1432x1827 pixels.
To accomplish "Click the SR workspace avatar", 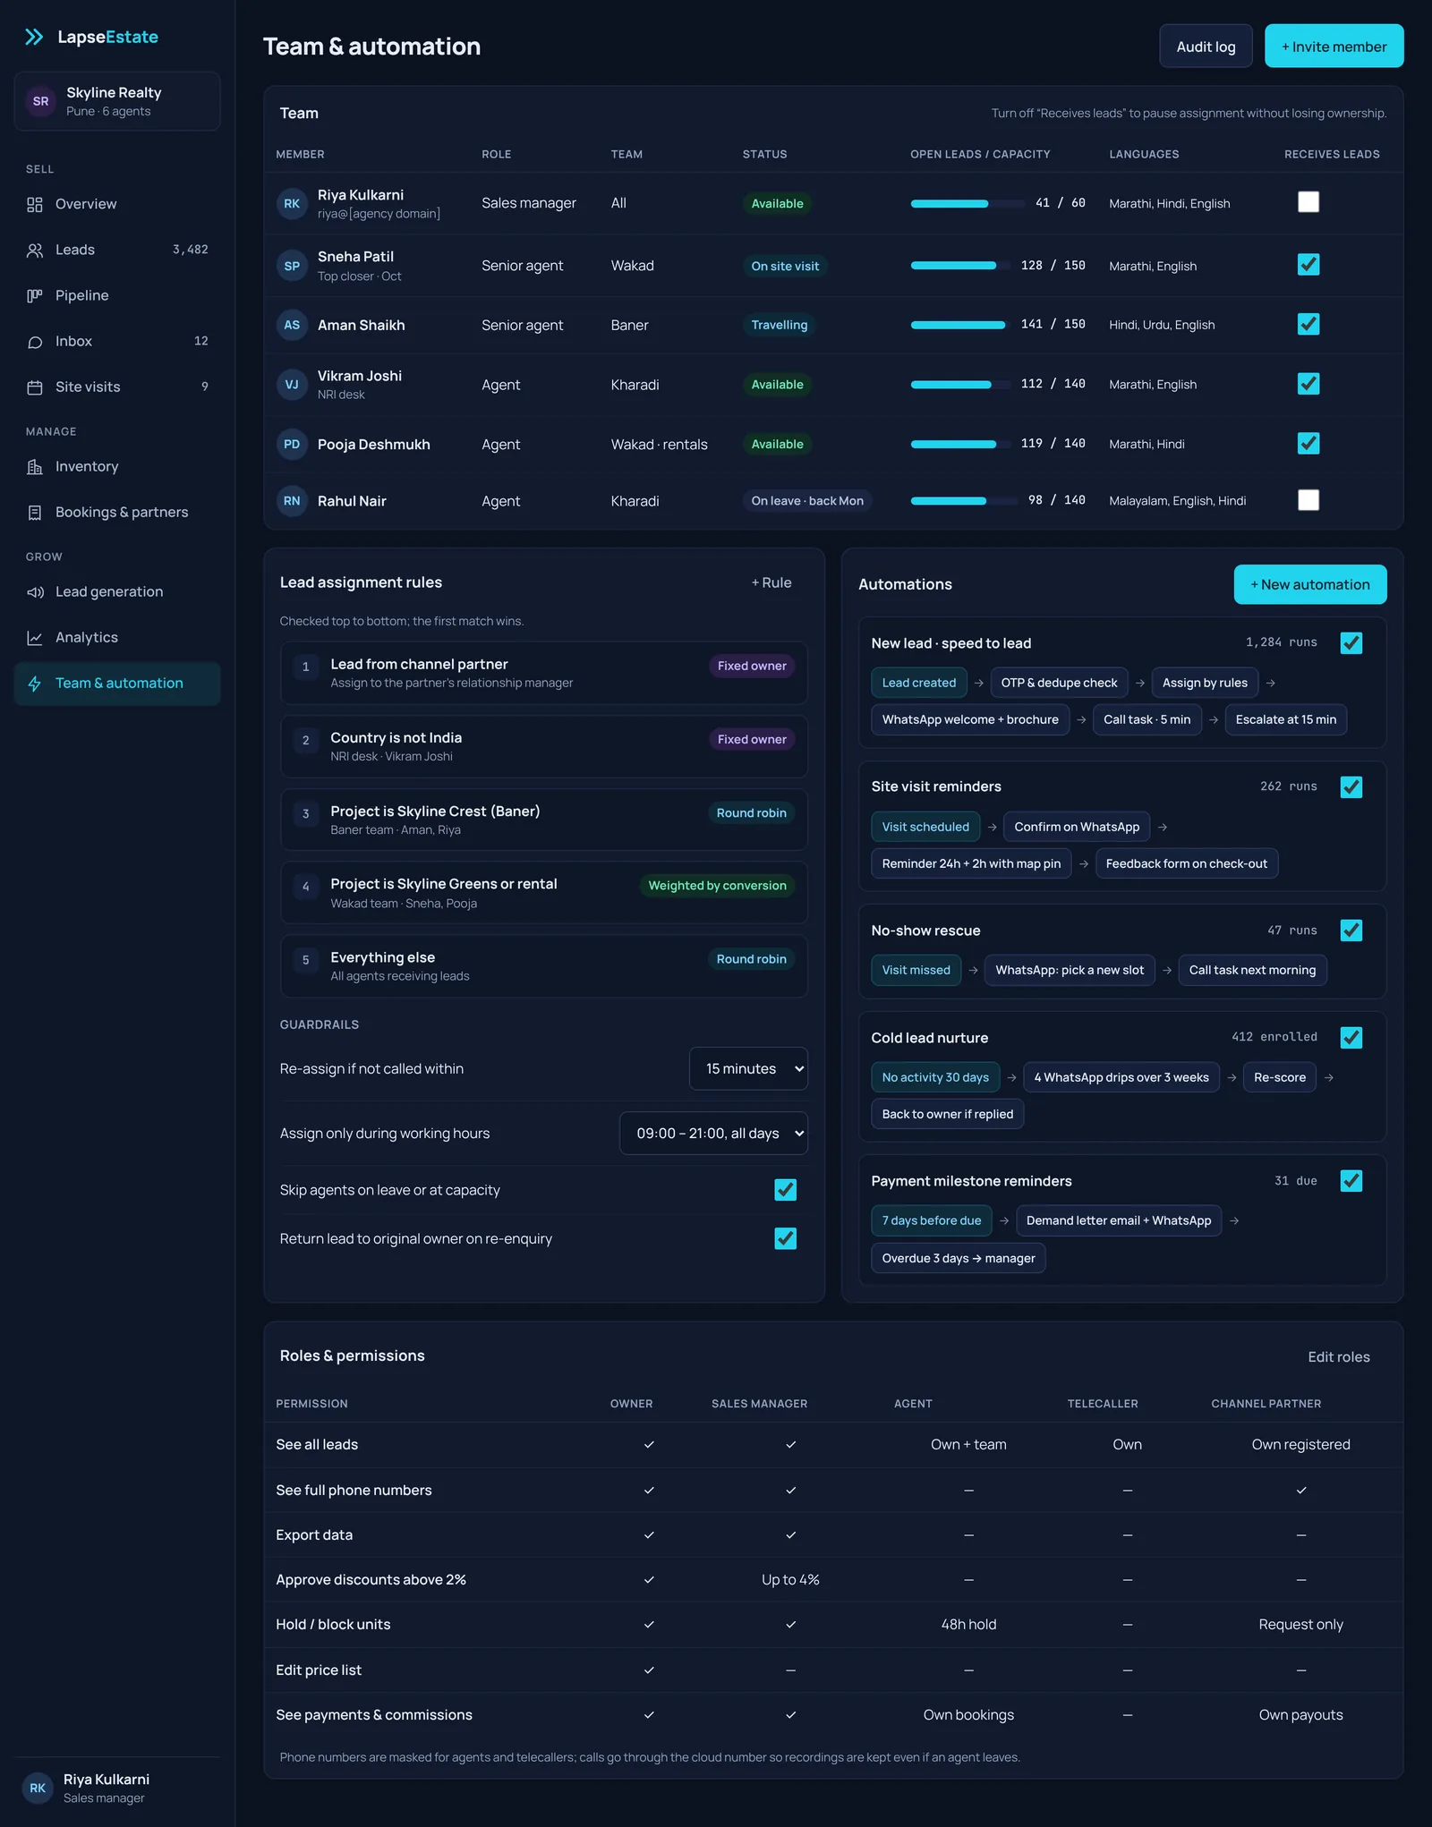I will point(40,101).
